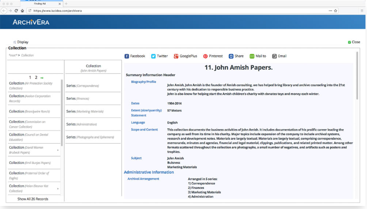Select page 2 of the collection list
This screenshot has width=367, height=209.
36,77
